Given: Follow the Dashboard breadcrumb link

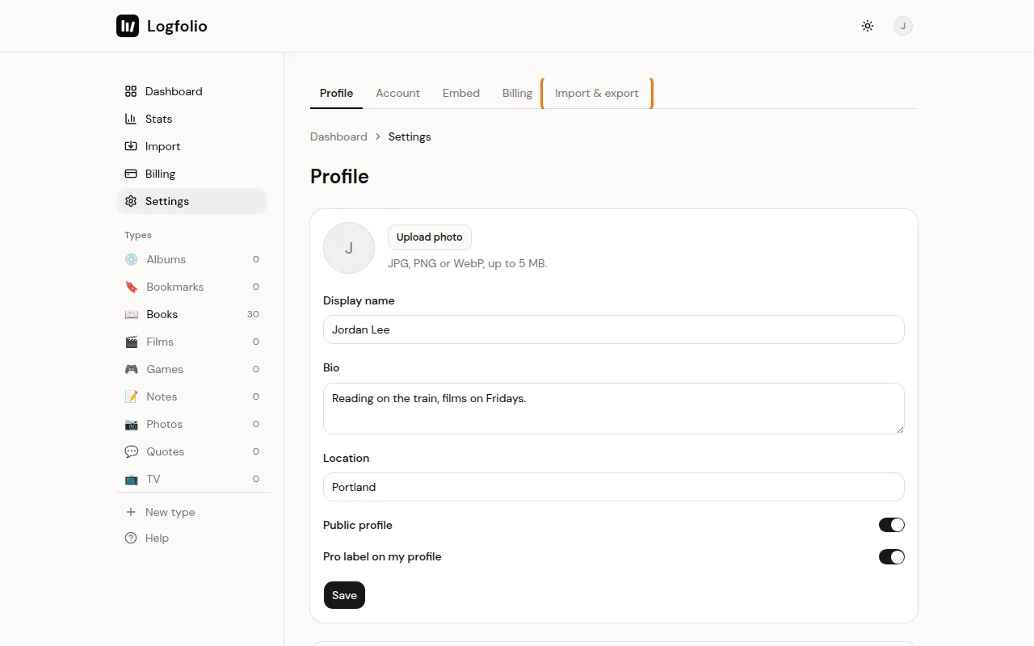Looking at the screenshot, I should (338, 136).
